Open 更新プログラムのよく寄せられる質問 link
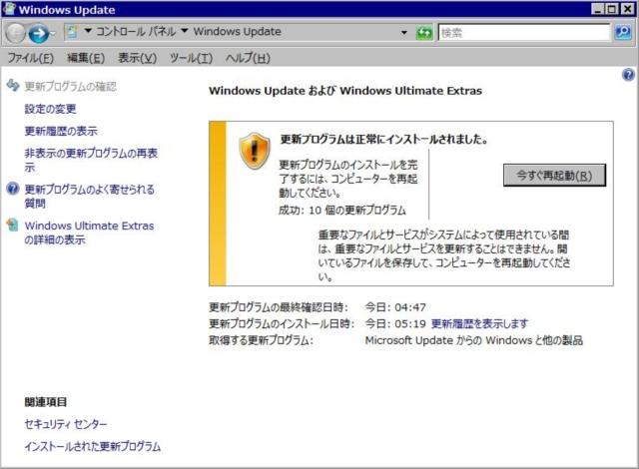 (89, 196)
